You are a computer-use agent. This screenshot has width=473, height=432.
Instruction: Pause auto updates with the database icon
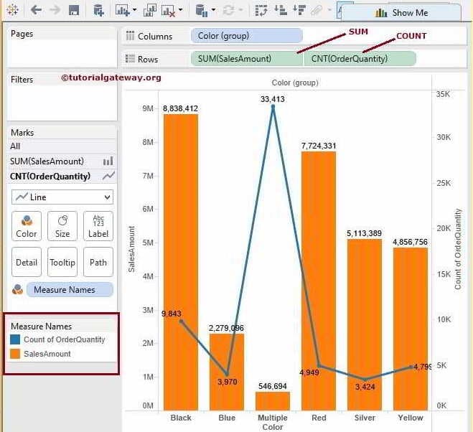[x=202, y=11]
